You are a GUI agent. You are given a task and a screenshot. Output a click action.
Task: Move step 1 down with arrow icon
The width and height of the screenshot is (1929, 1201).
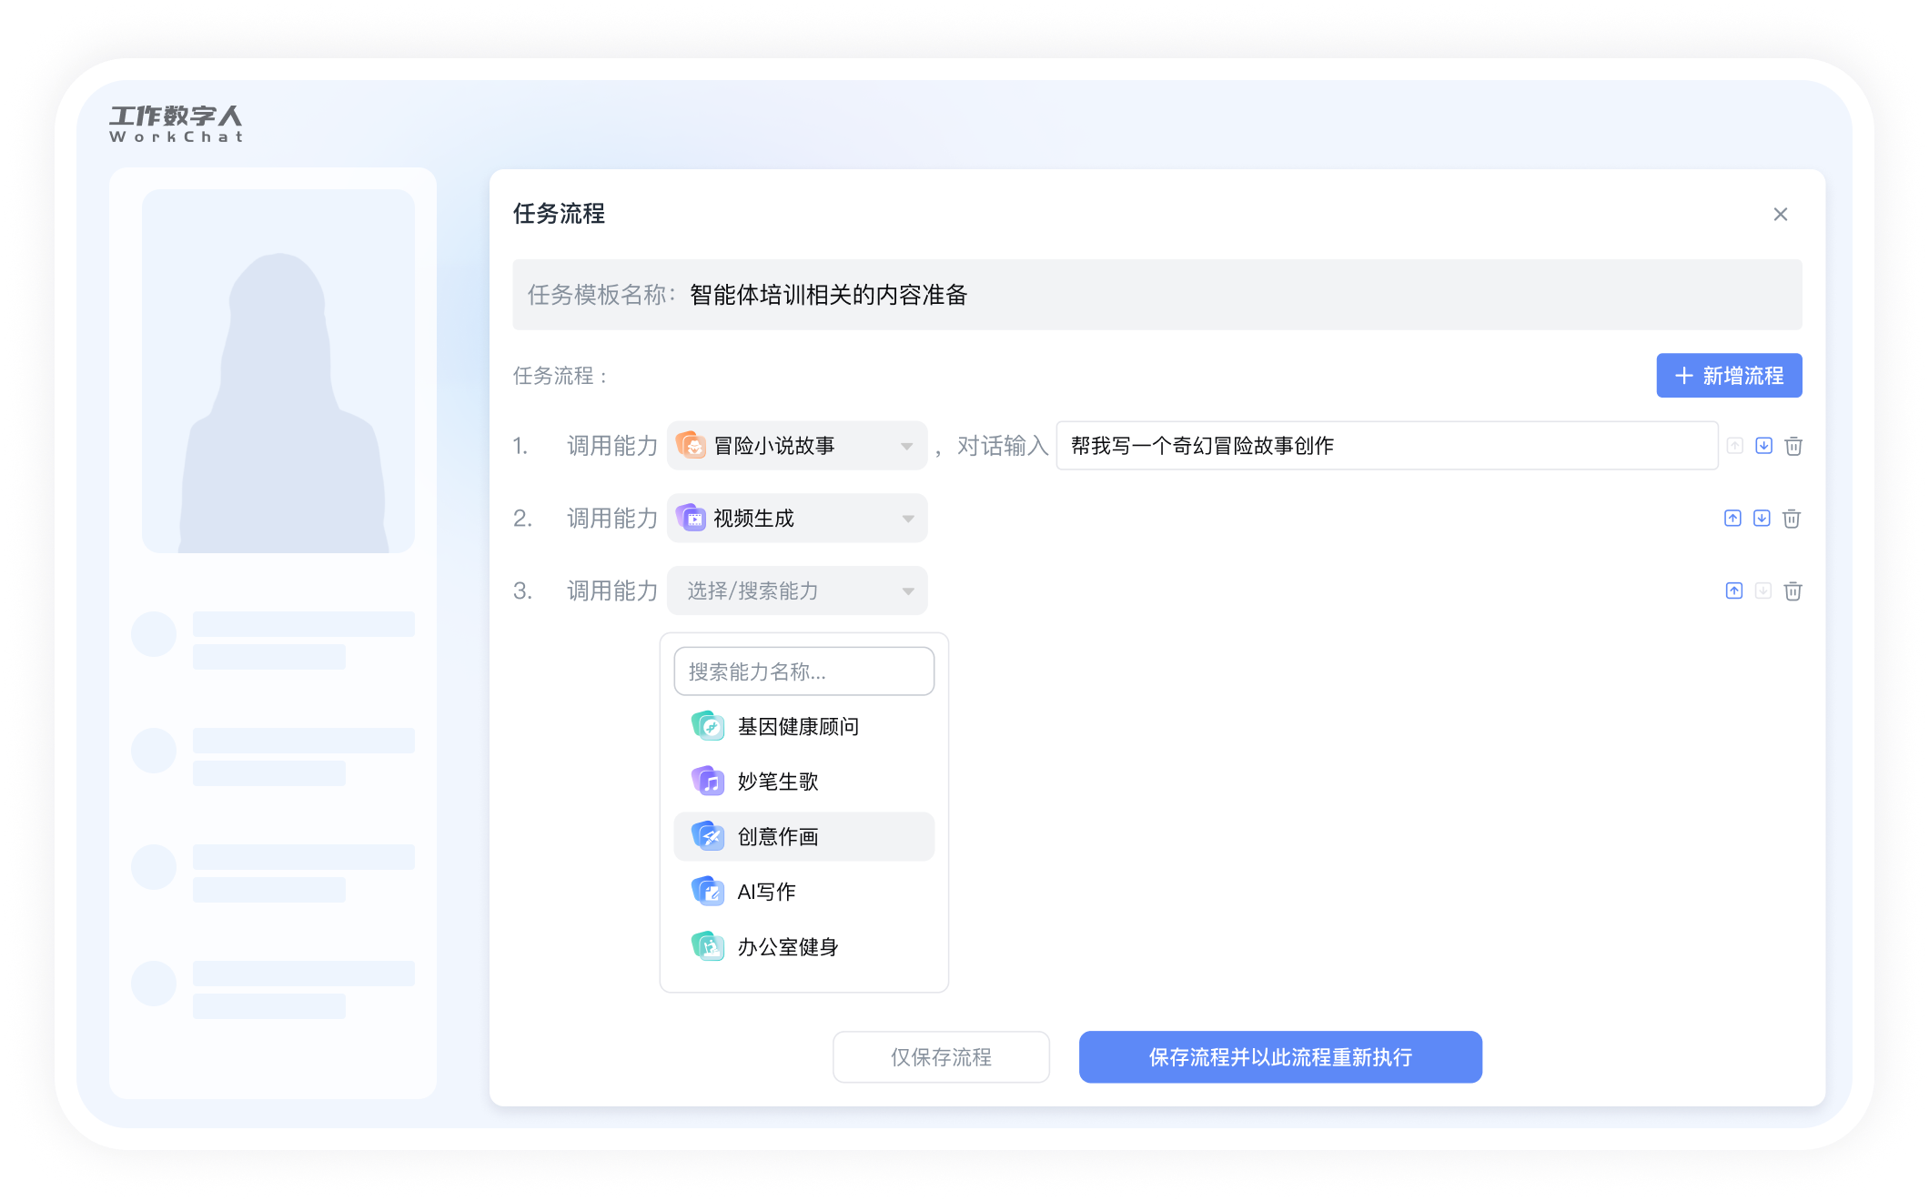tap(1763, 446)
